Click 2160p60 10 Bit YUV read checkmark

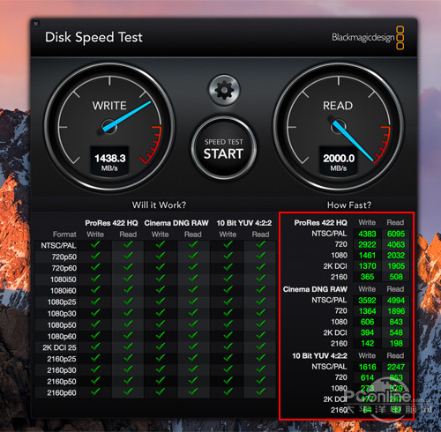(260, 391)
